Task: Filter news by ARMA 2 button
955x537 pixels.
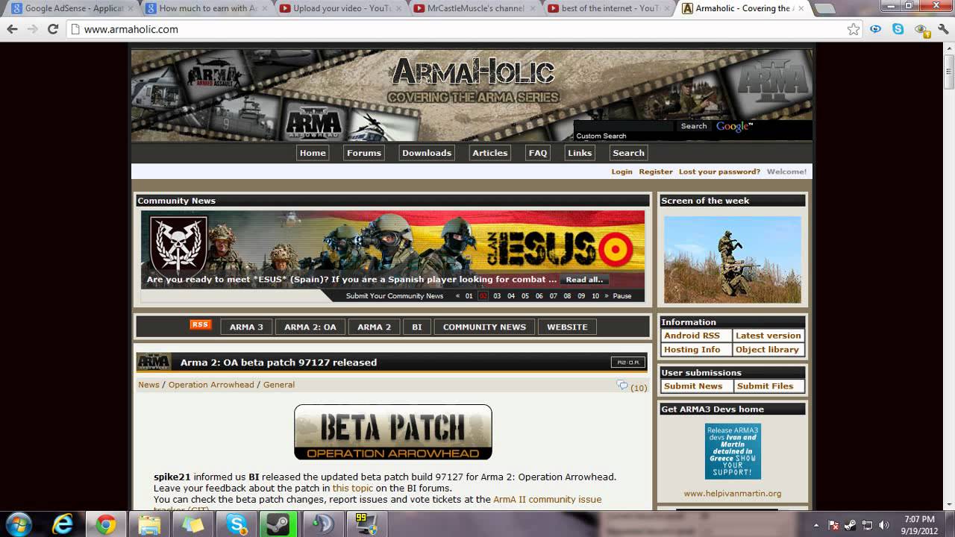Action: (375, 327)
